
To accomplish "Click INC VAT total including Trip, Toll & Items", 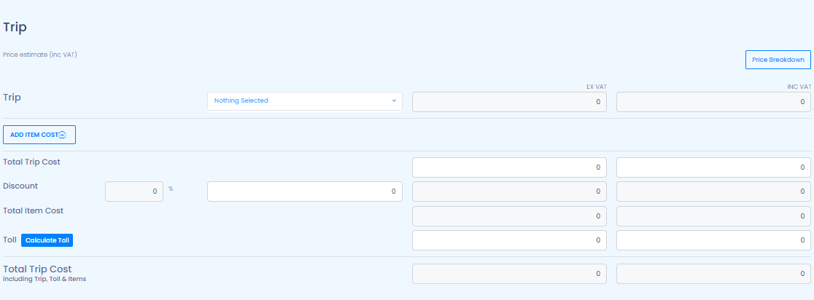I will [713, 274].
